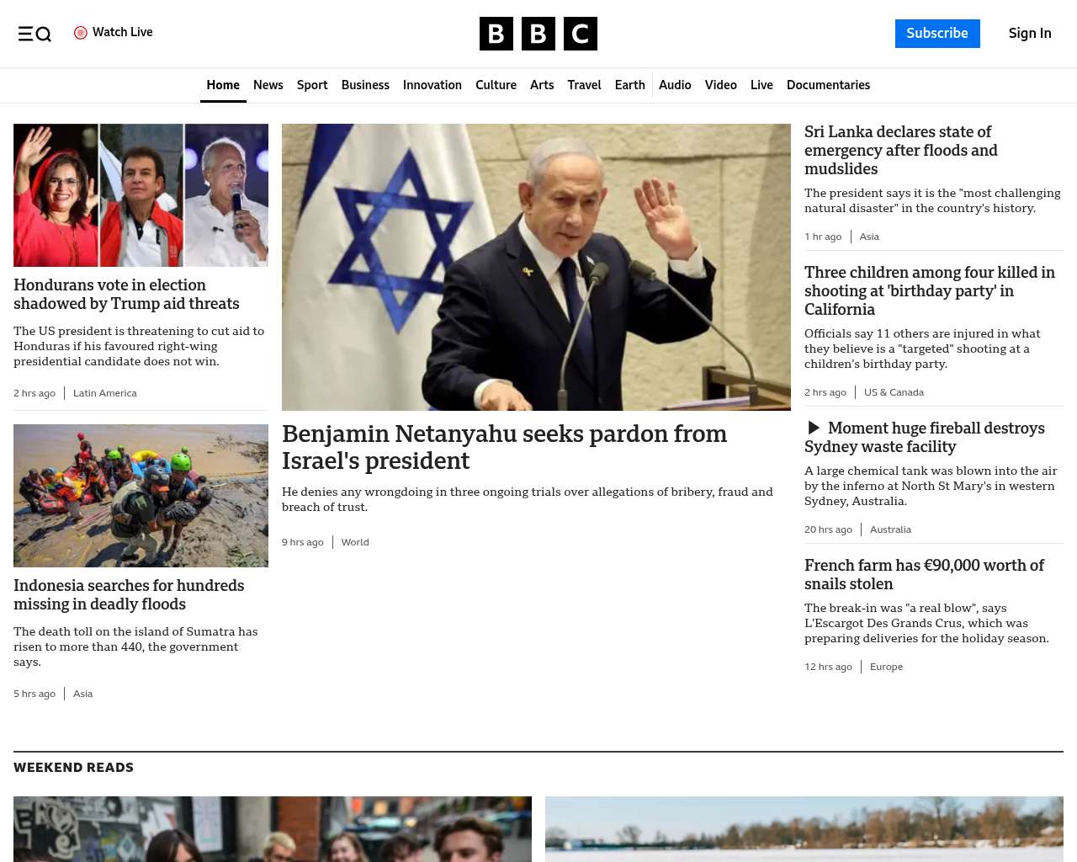The width and height of the screenshot is (1077, 862).
Task: Open the Sport section
Action: [312, 85]
